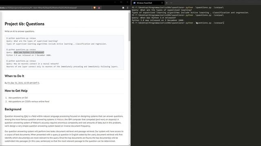The image size is (261, 146).
Task: Click terminal 'Query: What are the types of supervised learning?'
Action: point(162,10)
